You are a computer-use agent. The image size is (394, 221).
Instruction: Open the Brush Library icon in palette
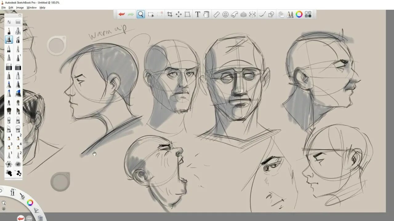point(18,22)
